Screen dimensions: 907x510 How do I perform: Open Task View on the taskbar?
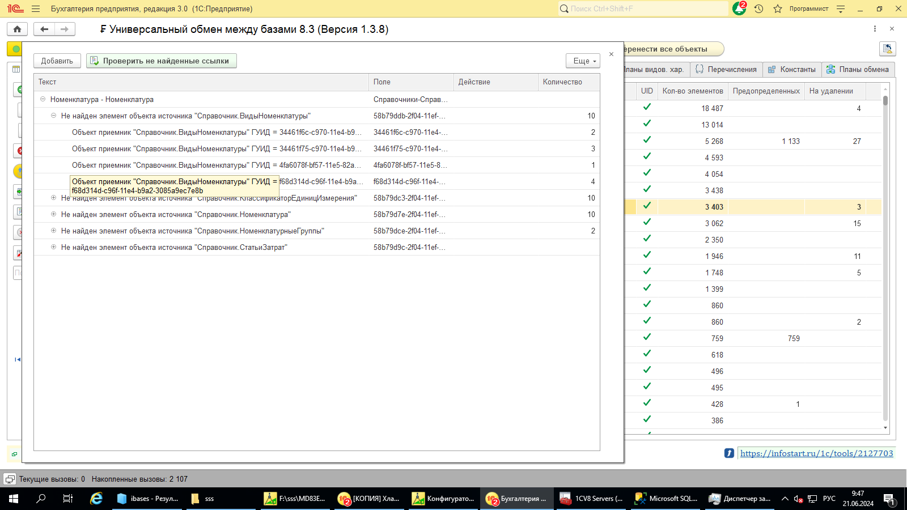68,499
